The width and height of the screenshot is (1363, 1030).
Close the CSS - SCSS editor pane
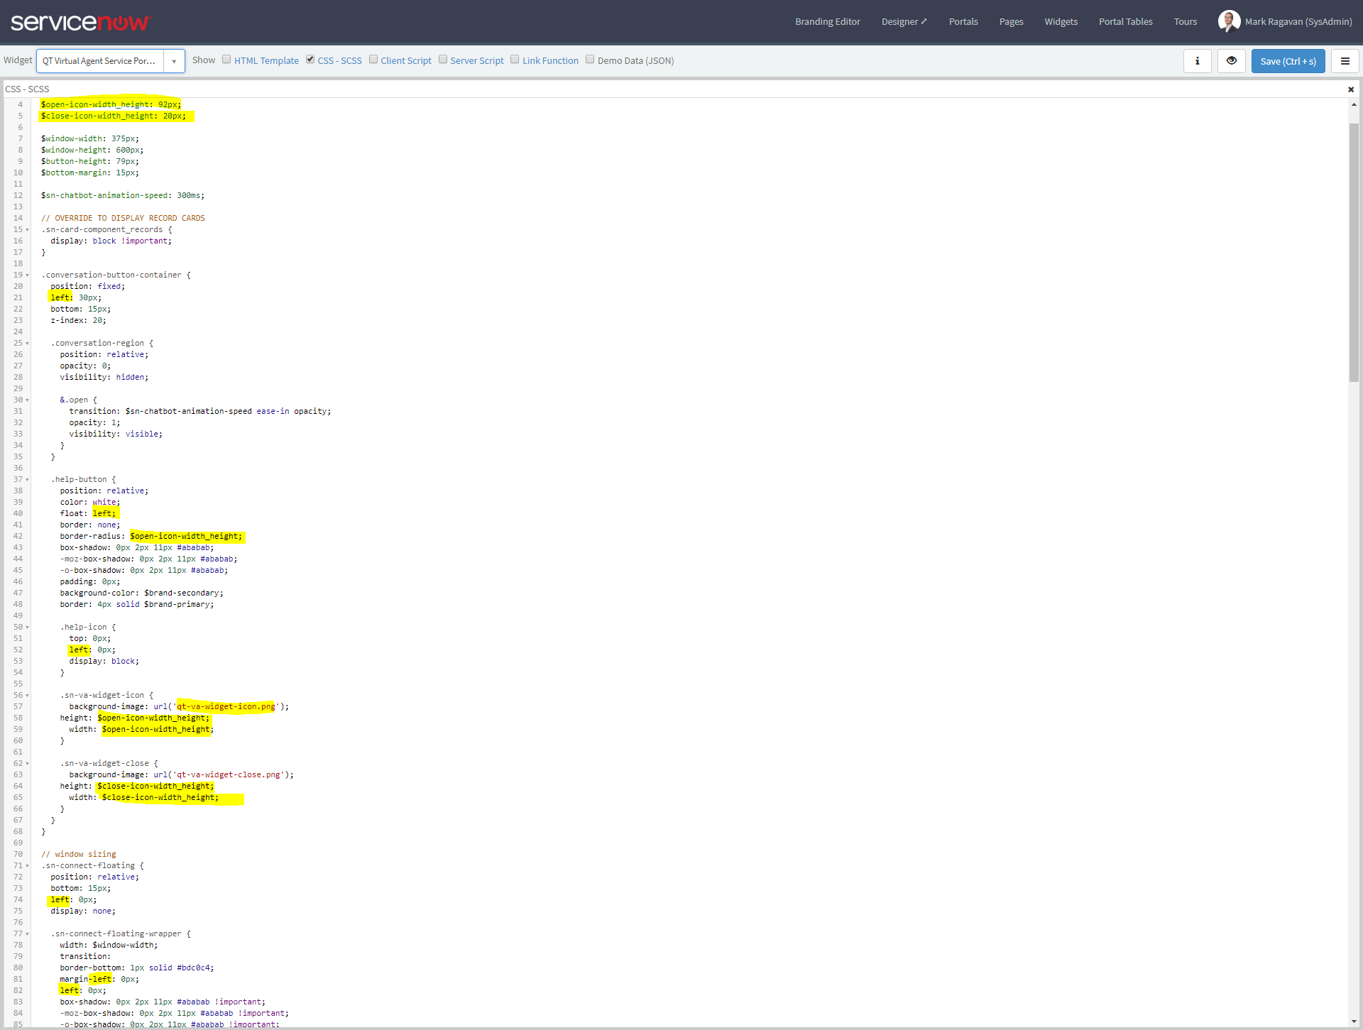click(1352, 89)
